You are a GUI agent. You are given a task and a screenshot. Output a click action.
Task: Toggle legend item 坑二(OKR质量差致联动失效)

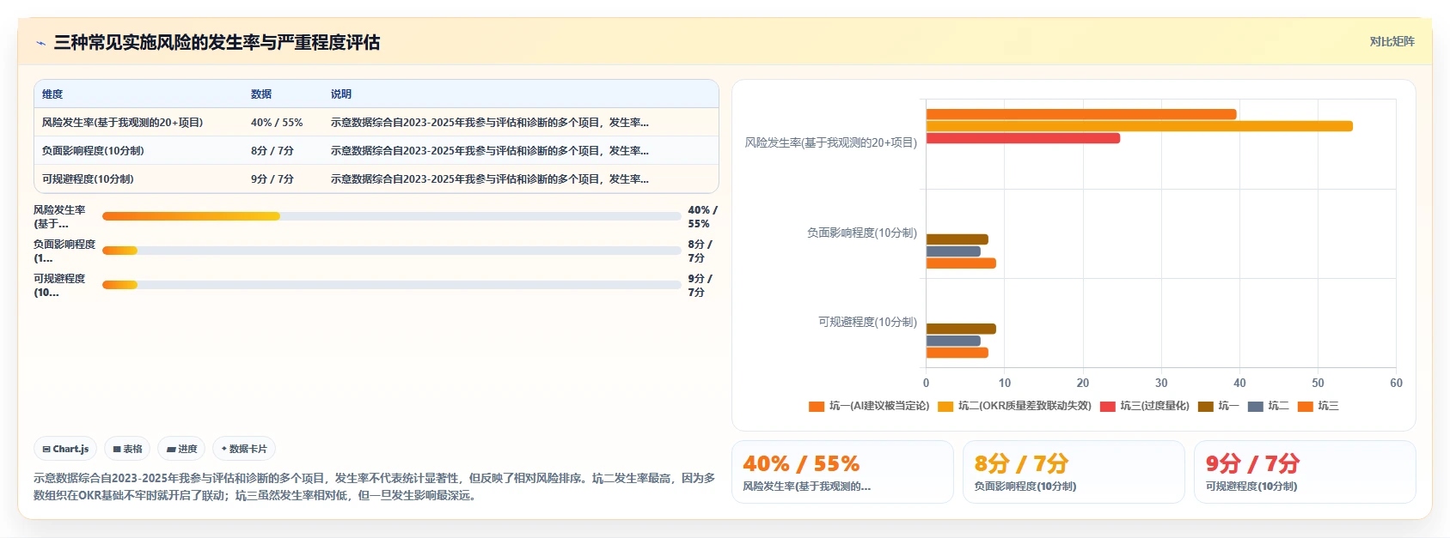[1014, 406]
